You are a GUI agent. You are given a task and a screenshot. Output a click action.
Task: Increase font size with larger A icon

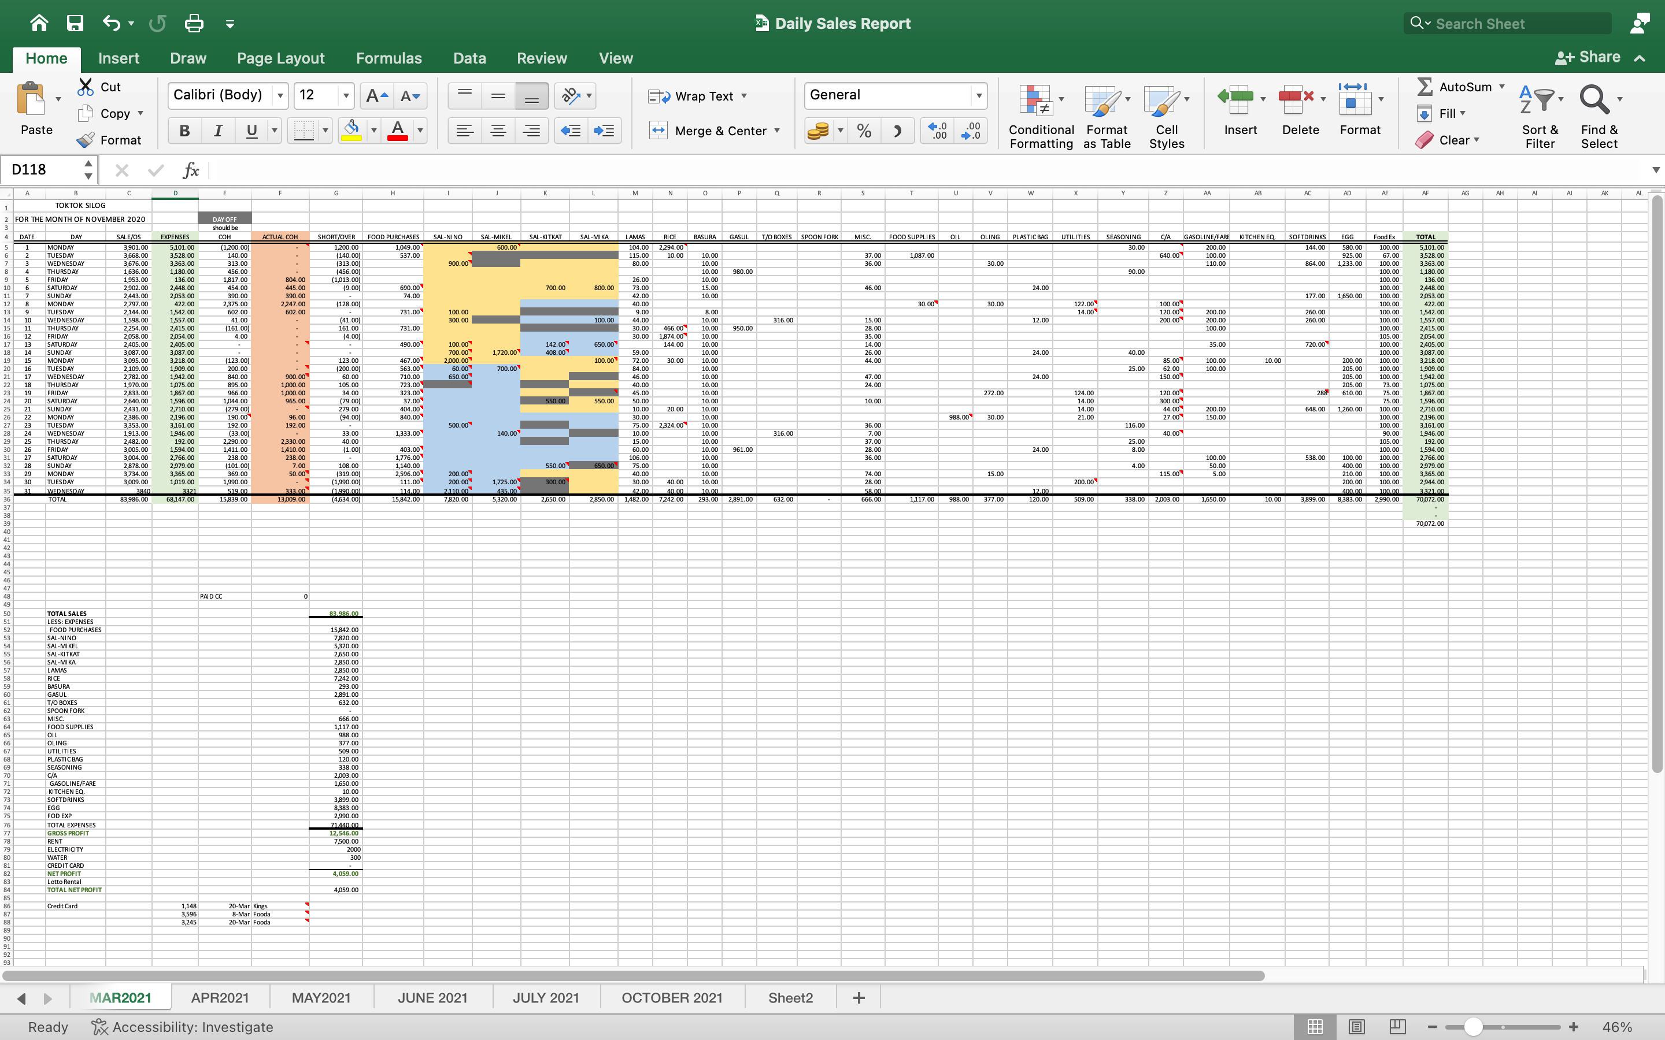click(376, 95)
